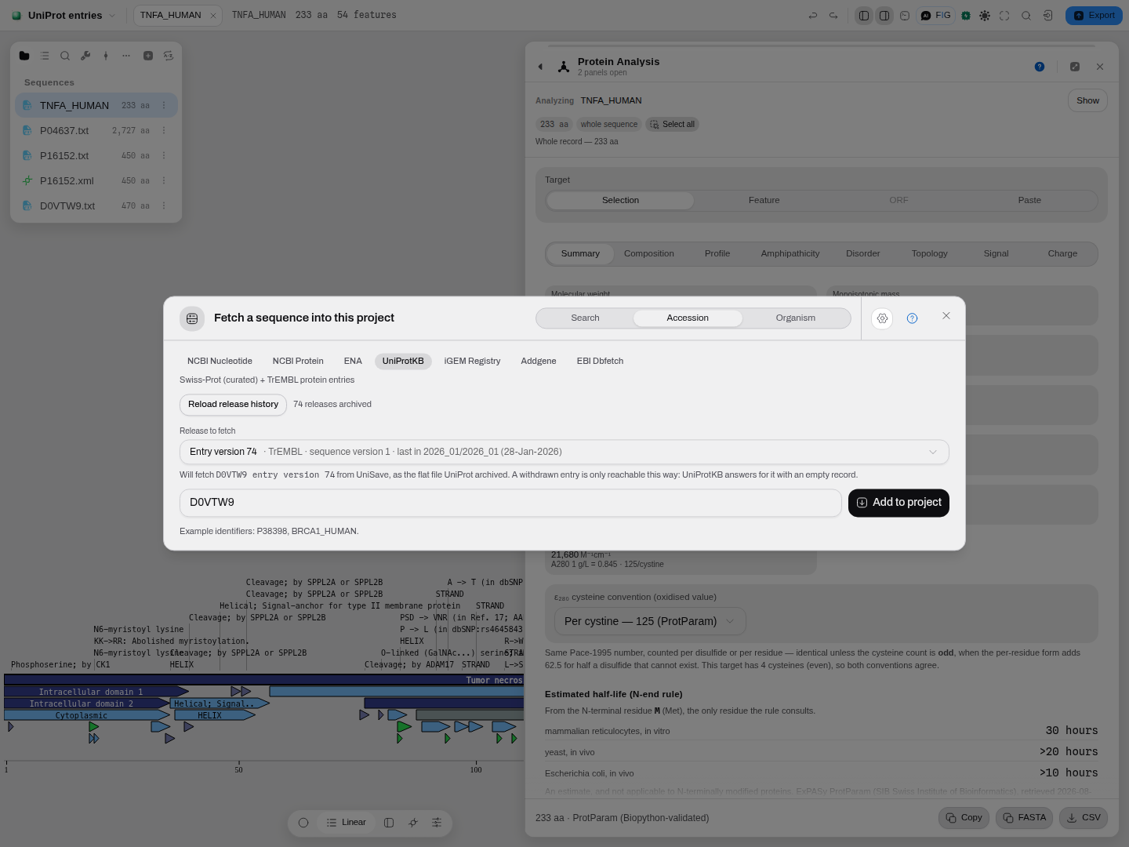
Task: Toggle the left sidebar panel layout button
Action: (x=864, y=15)
